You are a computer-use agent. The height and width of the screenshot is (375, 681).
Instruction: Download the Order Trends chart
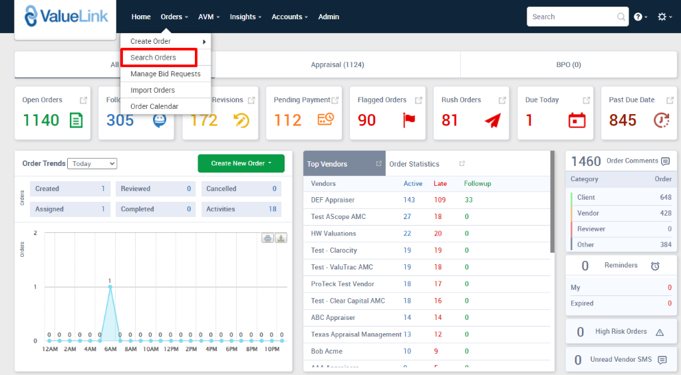point(281,238)
